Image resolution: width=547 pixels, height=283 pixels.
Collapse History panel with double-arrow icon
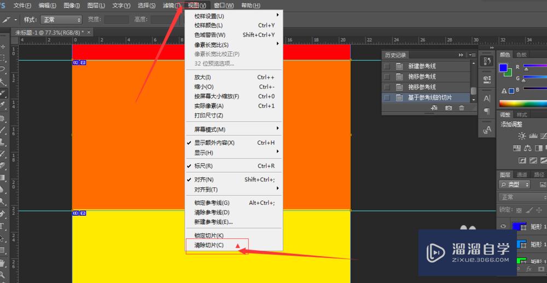(461, 55)
